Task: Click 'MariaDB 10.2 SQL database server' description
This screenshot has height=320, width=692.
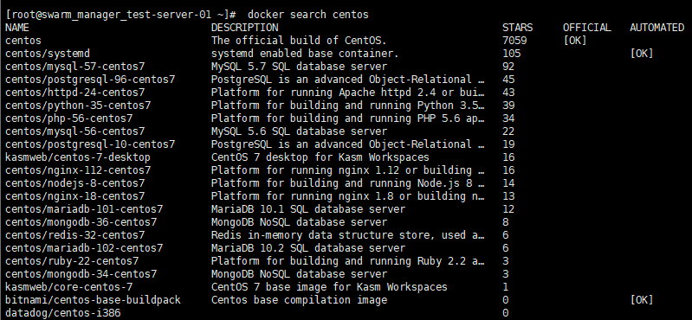Action: tap(308, 247)
